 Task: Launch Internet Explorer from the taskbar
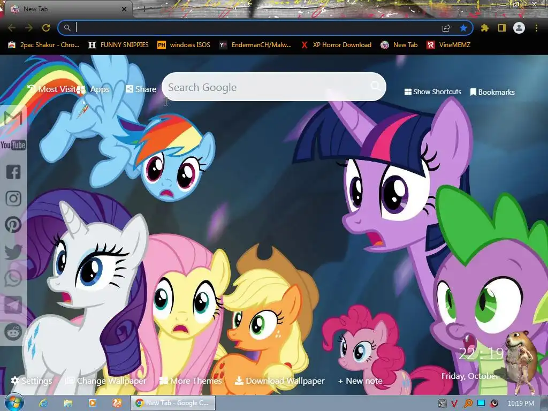(x=43, y=403)
